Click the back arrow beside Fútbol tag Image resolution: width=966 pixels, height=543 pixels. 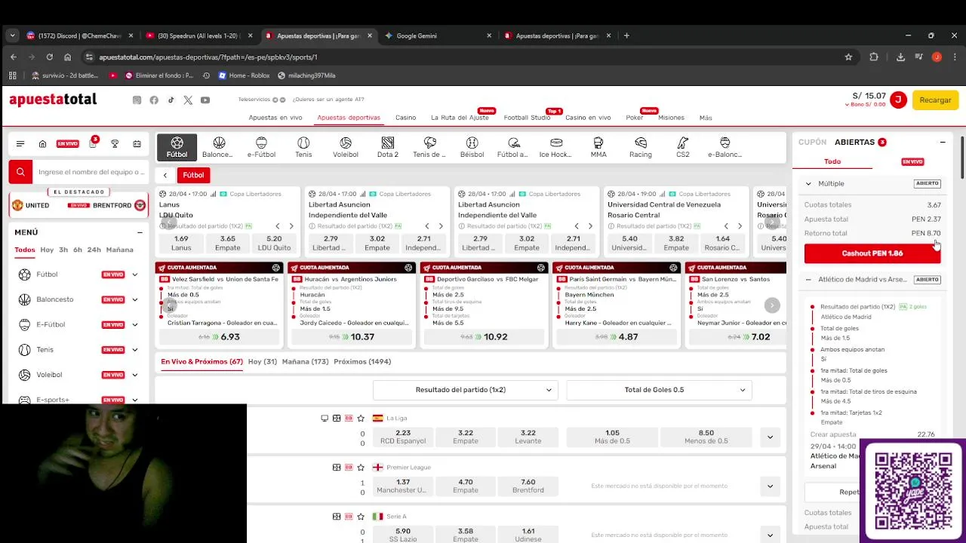[x=165, y=175]
